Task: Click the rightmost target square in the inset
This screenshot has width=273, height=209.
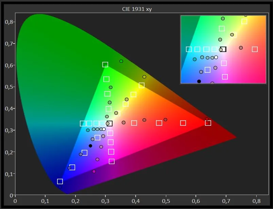Action: (x=255, y=49)
